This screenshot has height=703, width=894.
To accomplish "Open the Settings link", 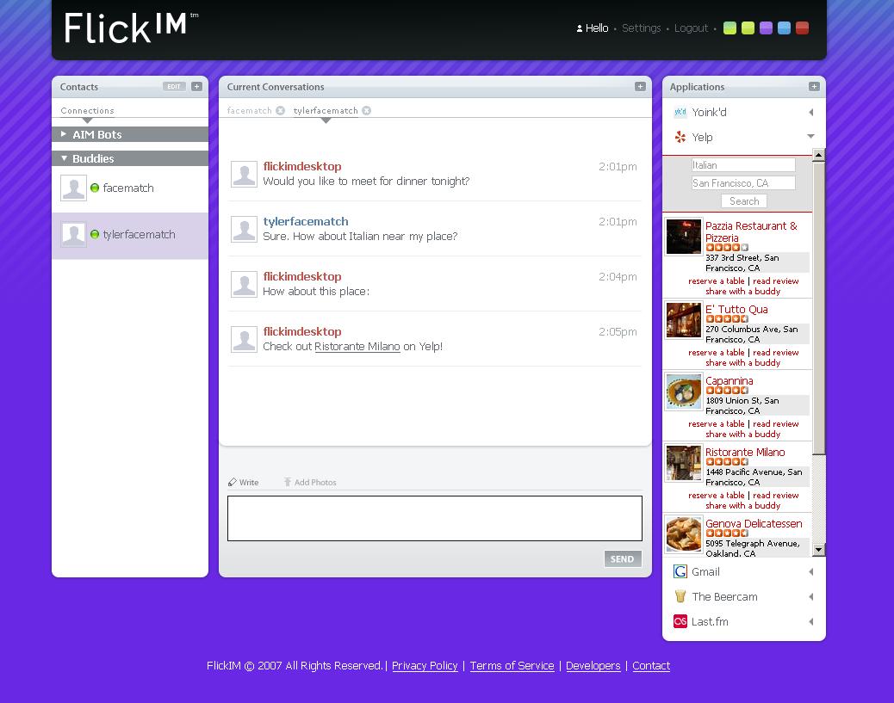I will coord(641,28).
